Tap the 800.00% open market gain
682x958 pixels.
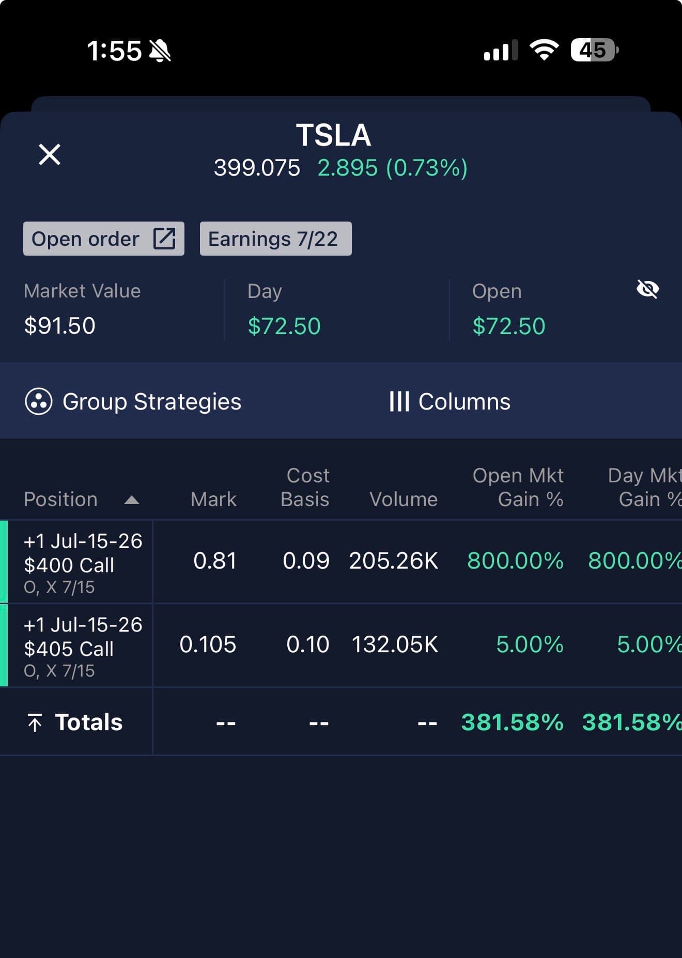[x=515, y=561]
